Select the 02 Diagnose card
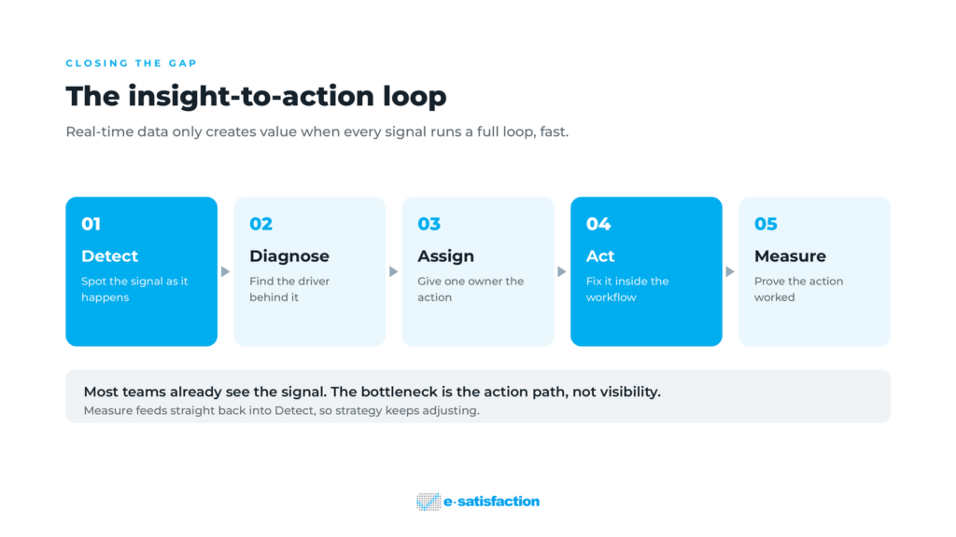The height and width of the screenshot is (537, 956). click(x=310, y=271)
